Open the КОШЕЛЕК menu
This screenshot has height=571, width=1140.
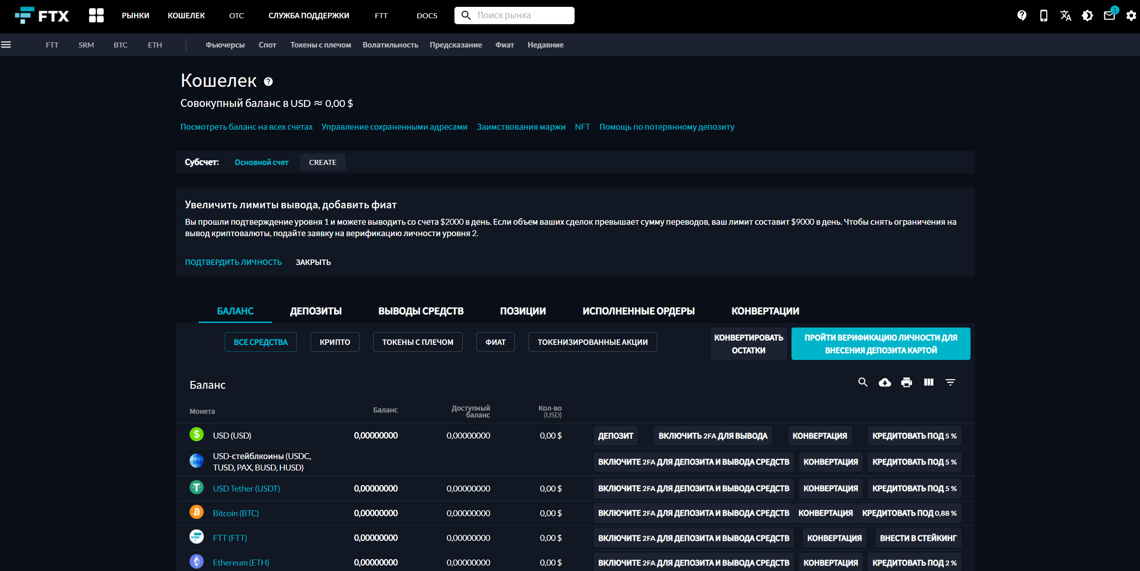pyautogui.click(x=186, y=16)
